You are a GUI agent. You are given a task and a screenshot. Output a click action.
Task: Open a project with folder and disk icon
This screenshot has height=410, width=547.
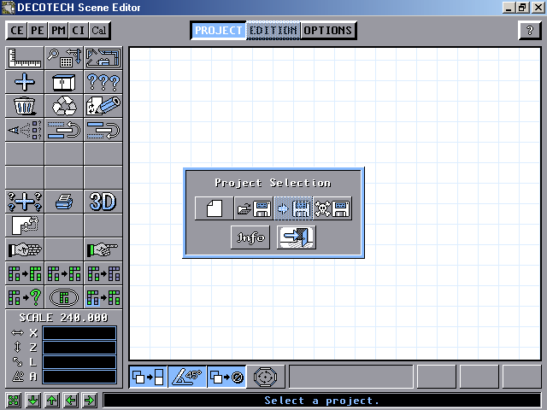[x=254, y=208]
